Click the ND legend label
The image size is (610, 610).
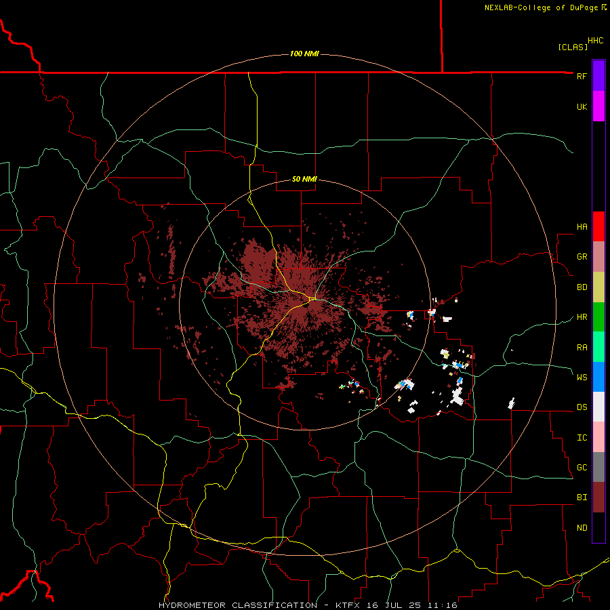tap(582, 528)
